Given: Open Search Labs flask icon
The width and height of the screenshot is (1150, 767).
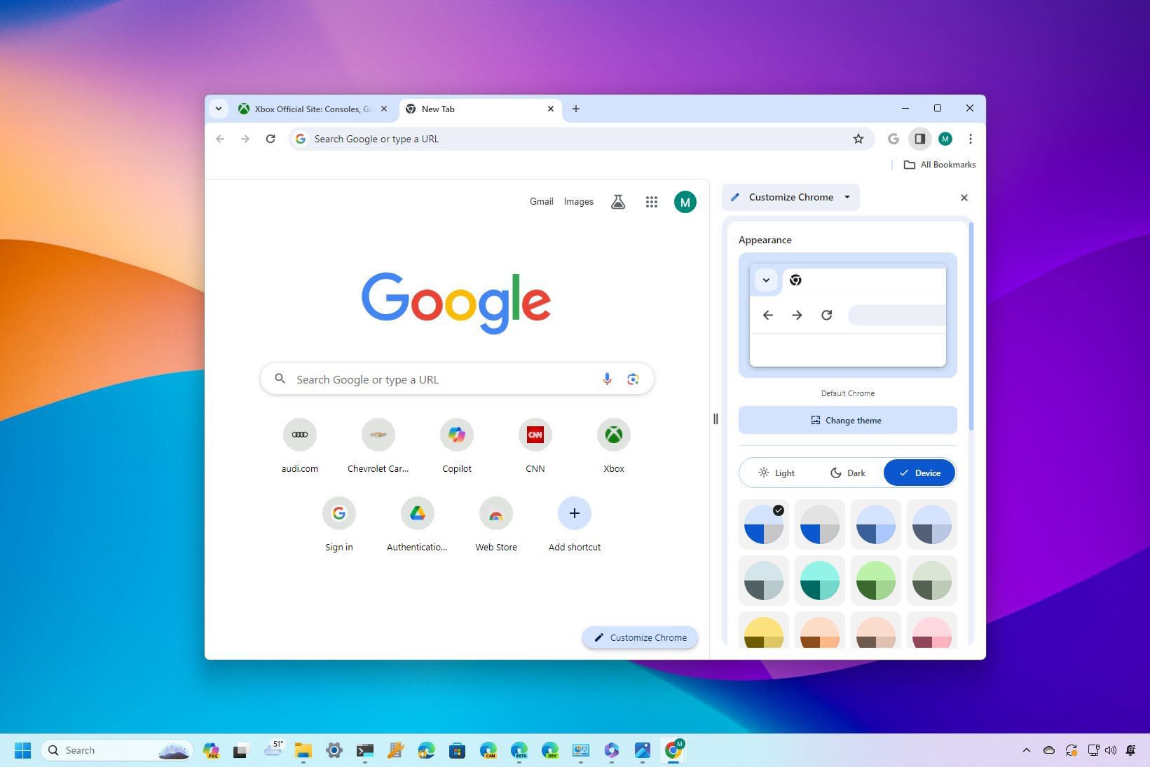Looking at the screenshot, I should pos(617,202).
